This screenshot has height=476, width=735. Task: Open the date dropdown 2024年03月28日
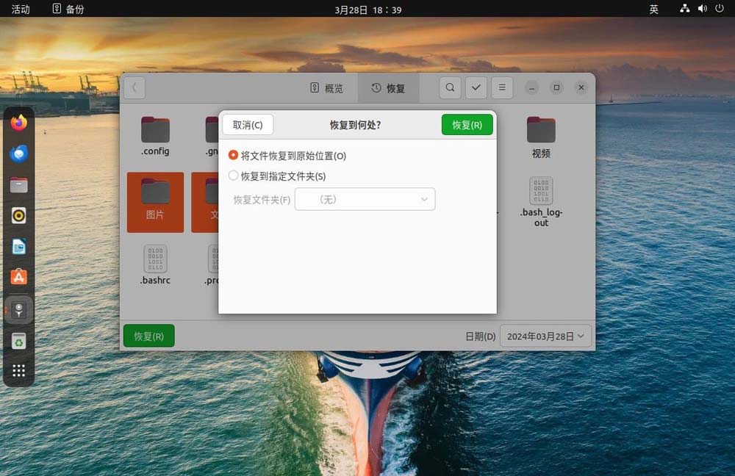pyautogui.click(x=545, y=336)
